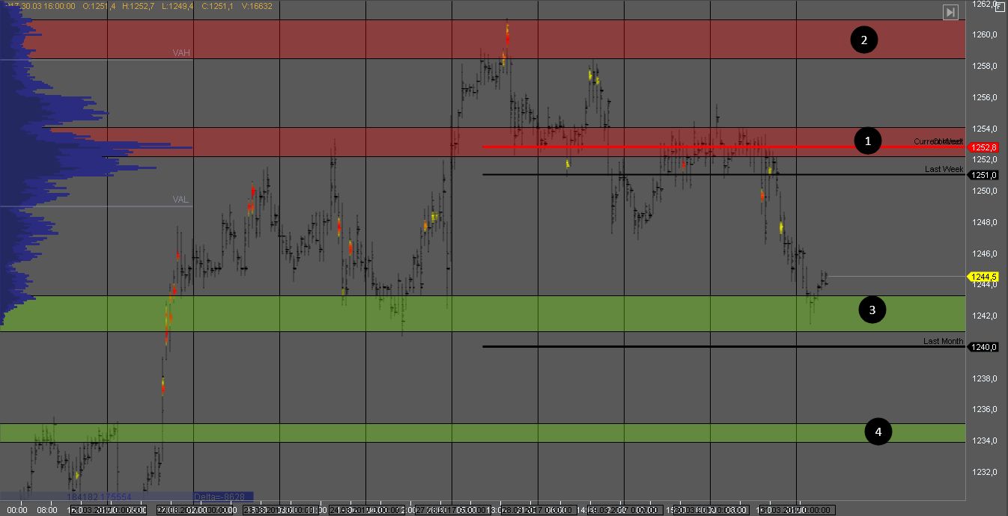
Task: Click the F icon in the top-right corner
Action: point(1000,6)
